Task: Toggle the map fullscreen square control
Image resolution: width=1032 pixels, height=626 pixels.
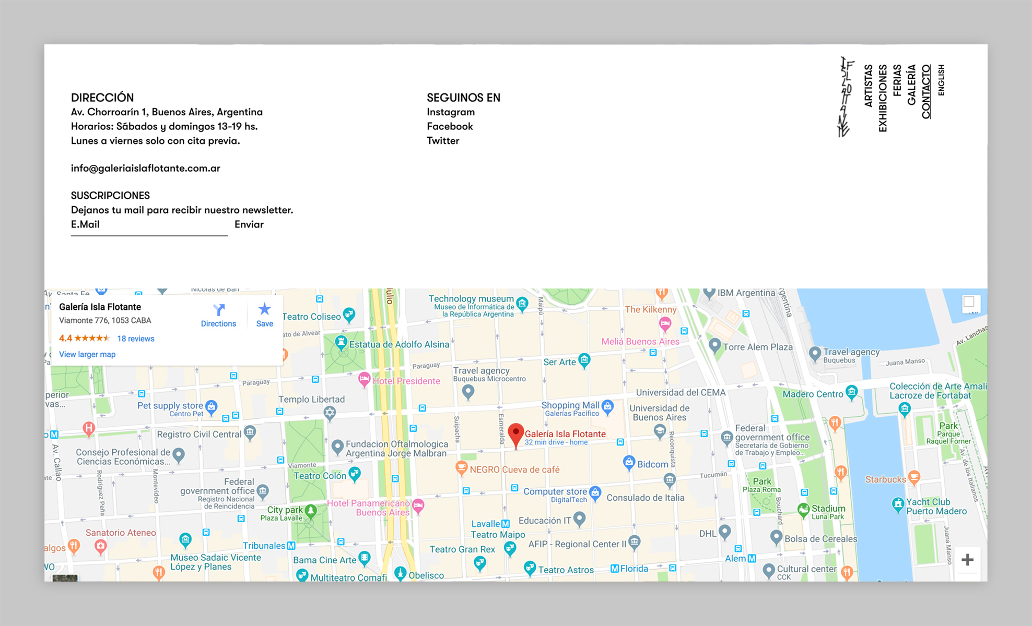Action: pos(969,302)
